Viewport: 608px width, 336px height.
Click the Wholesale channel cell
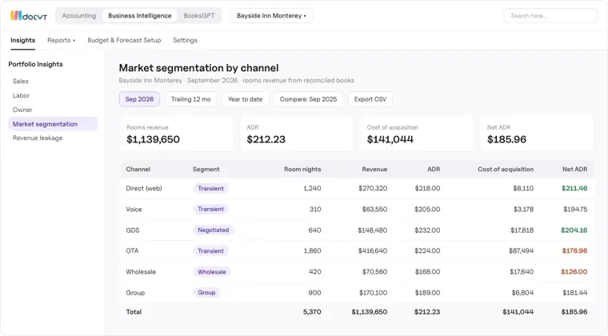[141, 272]
